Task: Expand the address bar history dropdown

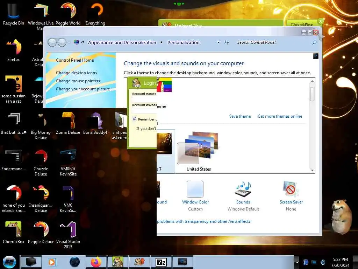Action: [x=219, y=42]
